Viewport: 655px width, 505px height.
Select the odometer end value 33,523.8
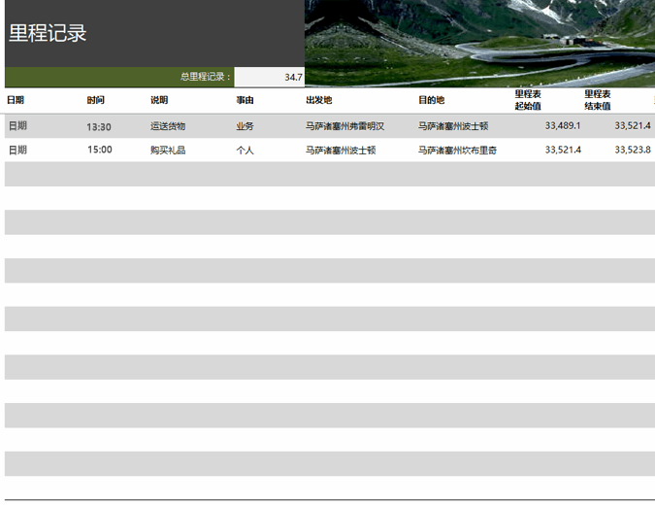[632, 151]
